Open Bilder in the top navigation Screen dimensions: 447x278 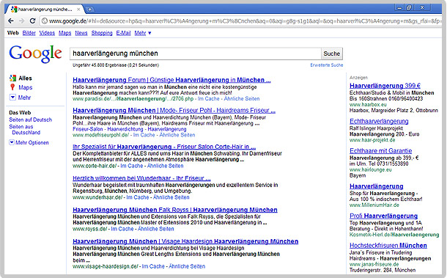[x=29, y=33]
